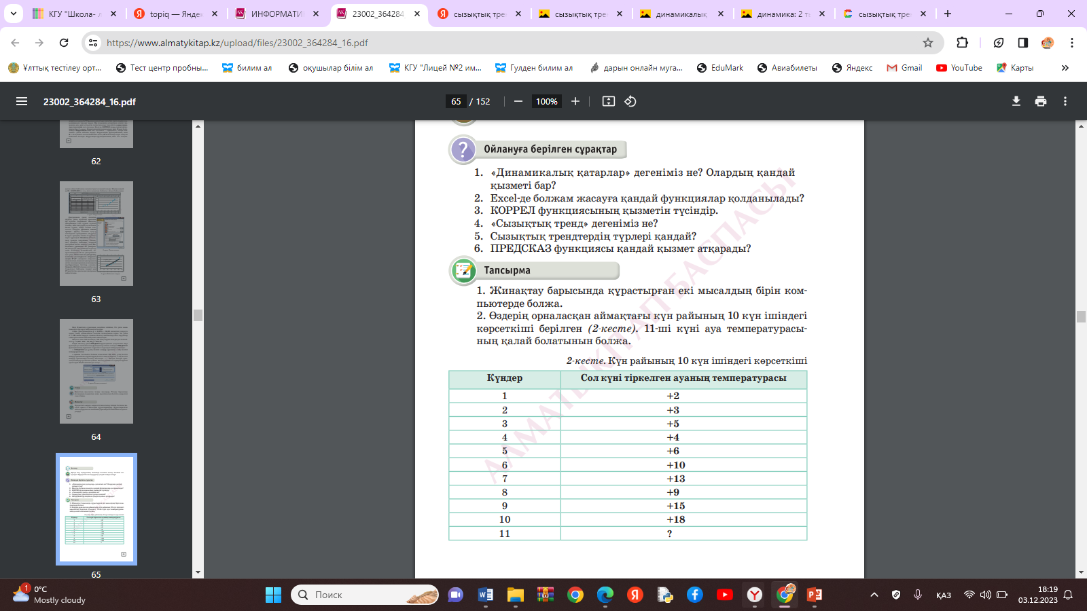Switch to the Google сызықтық тренд tab
The height and width of the screenshot is (611, 1087).
tap(884, 14)
